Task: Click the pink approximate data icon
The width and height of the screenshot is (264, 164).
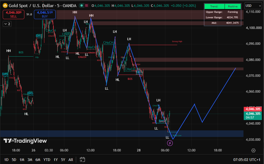Action: pyautogui.click(x=87, y=5)
